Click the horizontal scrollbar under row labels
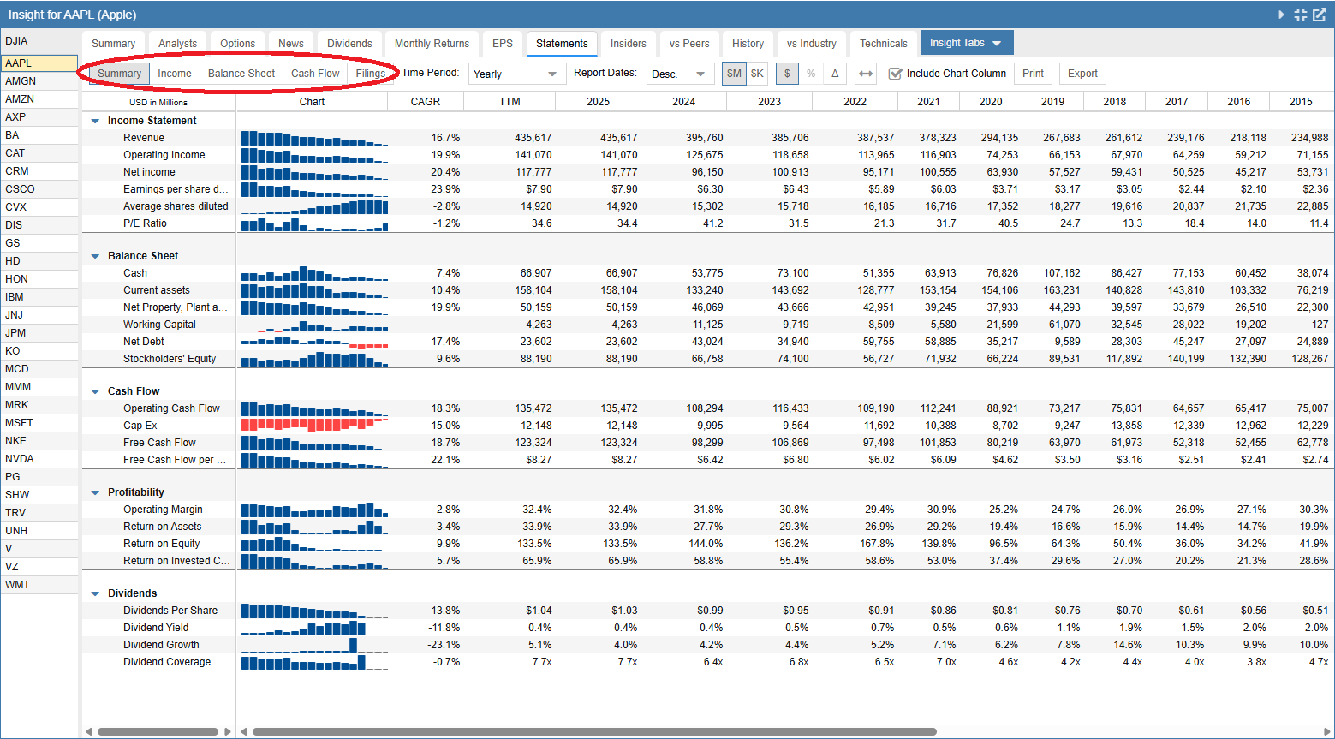 click(x=158, y=731)
